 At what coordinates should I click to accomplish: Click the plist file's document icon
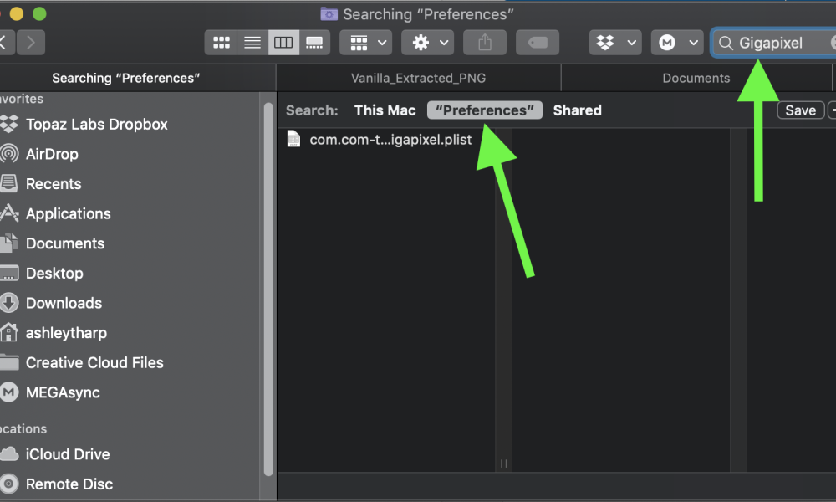pos(293,139)
